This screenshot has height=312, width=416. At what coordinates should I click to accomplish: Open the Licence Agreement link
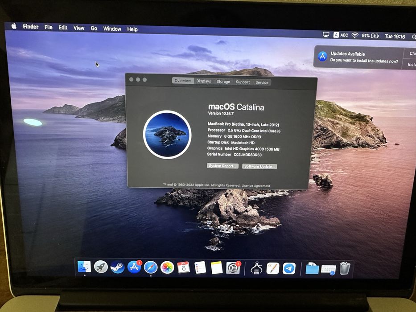(x=256, y=186)
